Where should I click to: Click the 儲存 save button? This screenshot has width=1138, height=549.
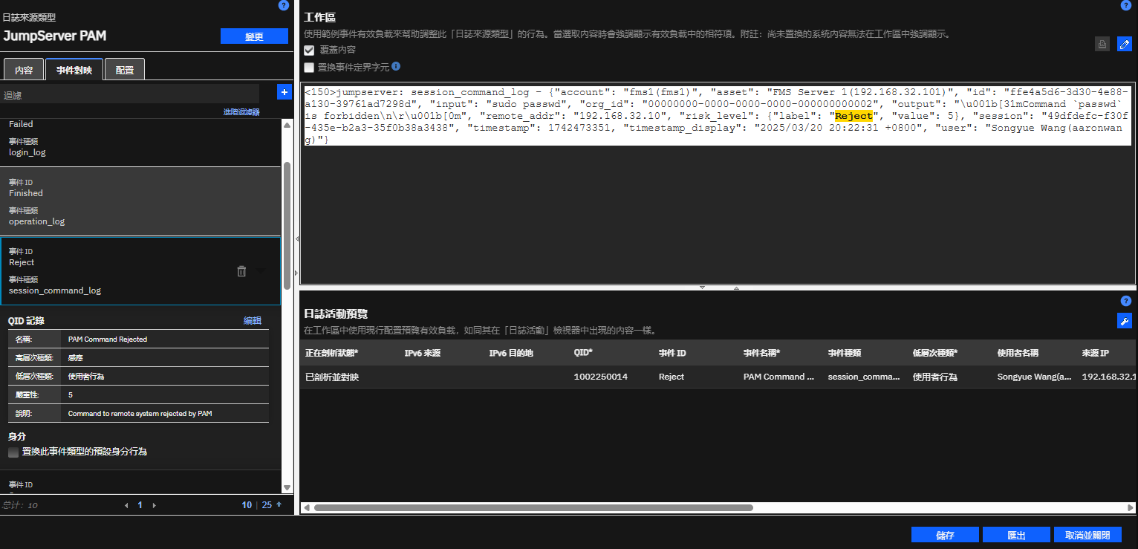(945, 535)
